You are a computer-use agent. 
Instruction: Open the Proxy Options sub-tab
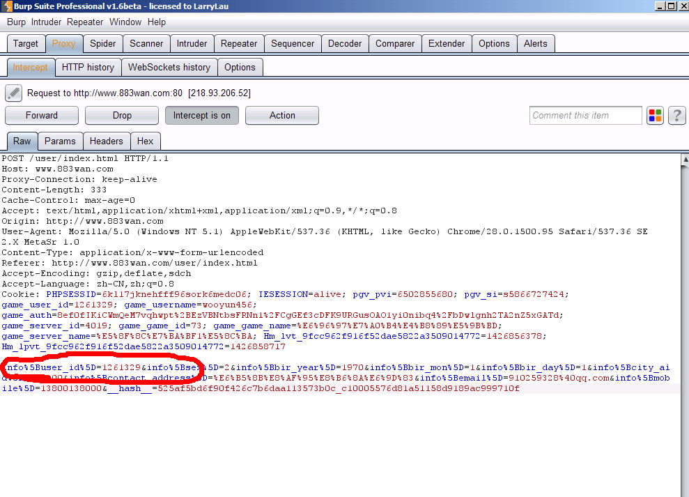tap(240, 68)
